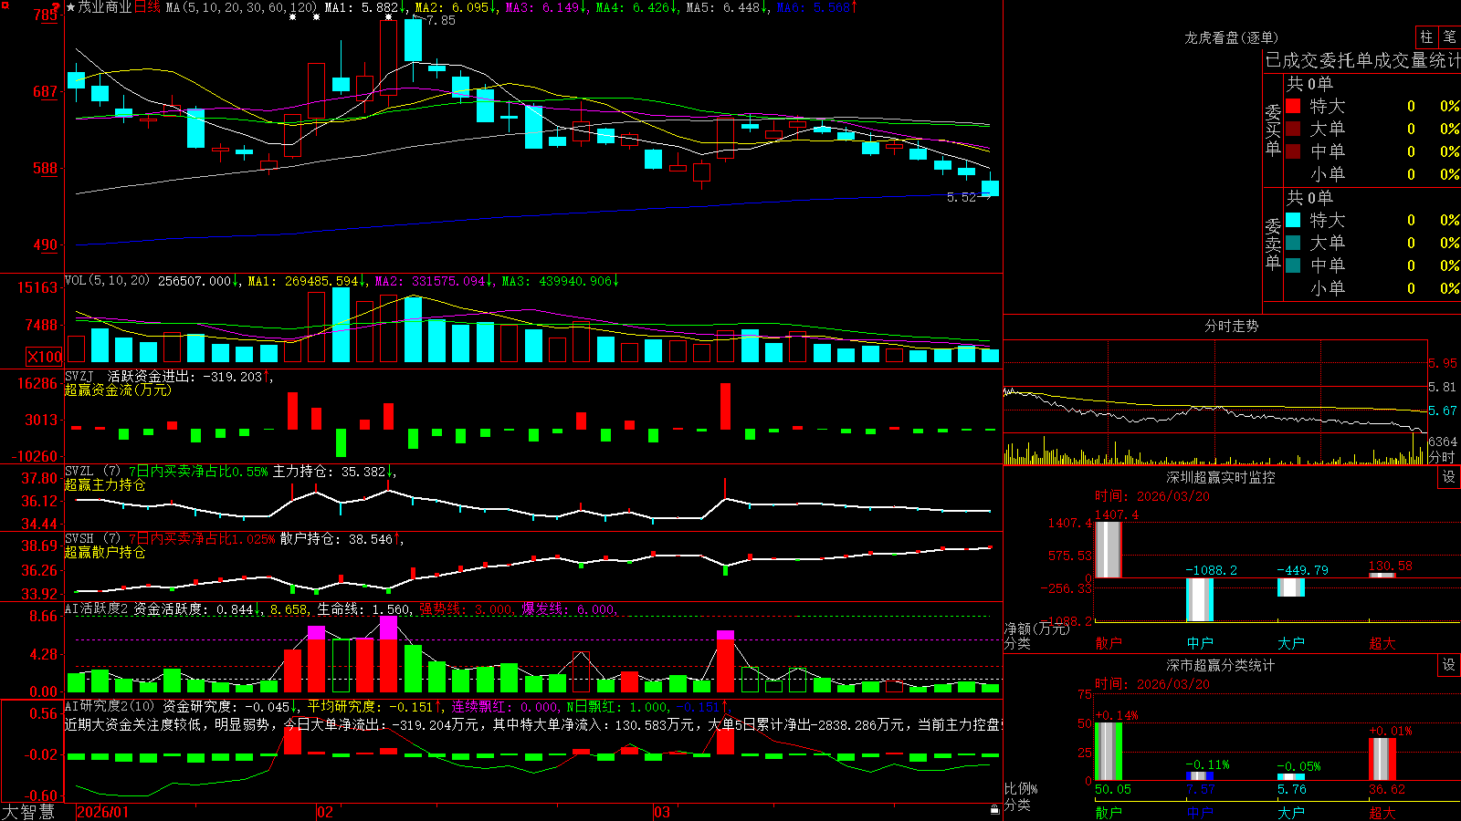Click the dark red 大单 buy-order swatch
This screenshot has height=821, width=1461.
pos(1293,129)
